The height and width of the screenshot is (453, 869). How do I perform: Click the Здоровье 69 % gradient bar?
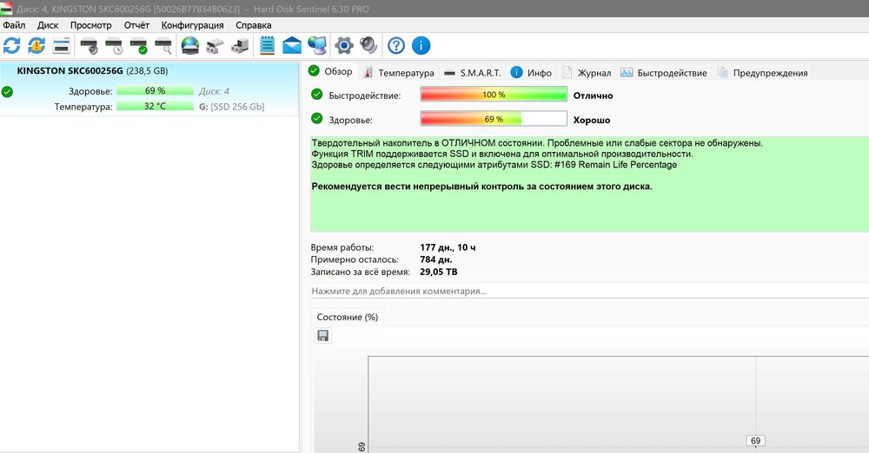(x=494, y=119)
